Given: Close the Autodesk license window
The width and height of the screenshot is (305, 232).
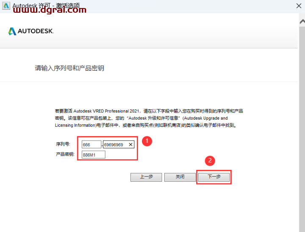Looking at the screenshot, I should (x=298, y=6).
